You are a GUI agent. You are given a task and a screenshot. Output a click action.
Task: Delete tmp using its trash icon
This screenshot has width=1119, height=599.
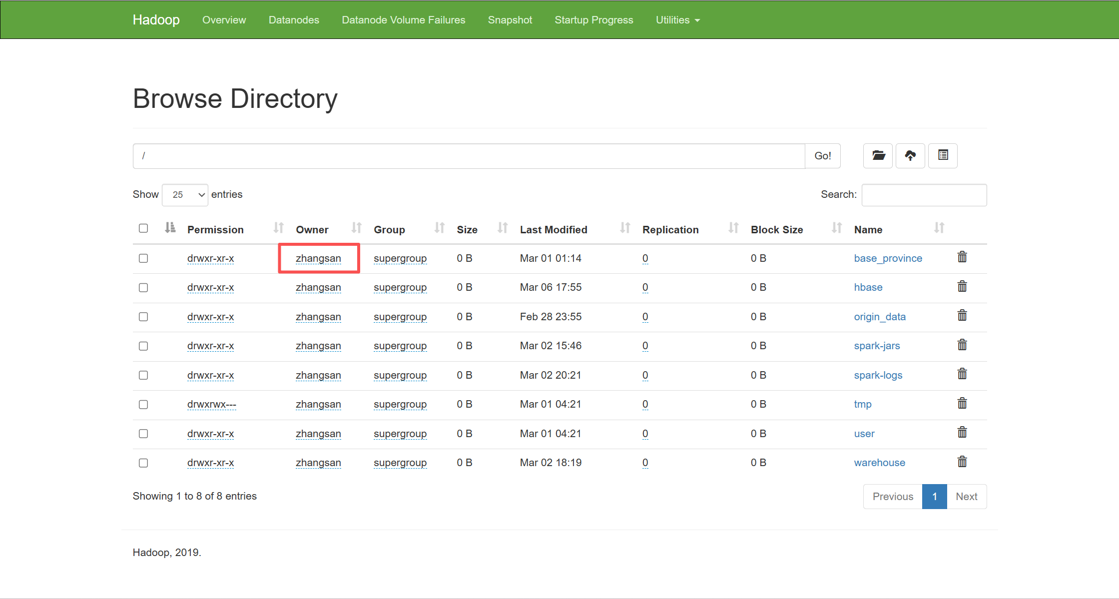click(x=962, y=404)
